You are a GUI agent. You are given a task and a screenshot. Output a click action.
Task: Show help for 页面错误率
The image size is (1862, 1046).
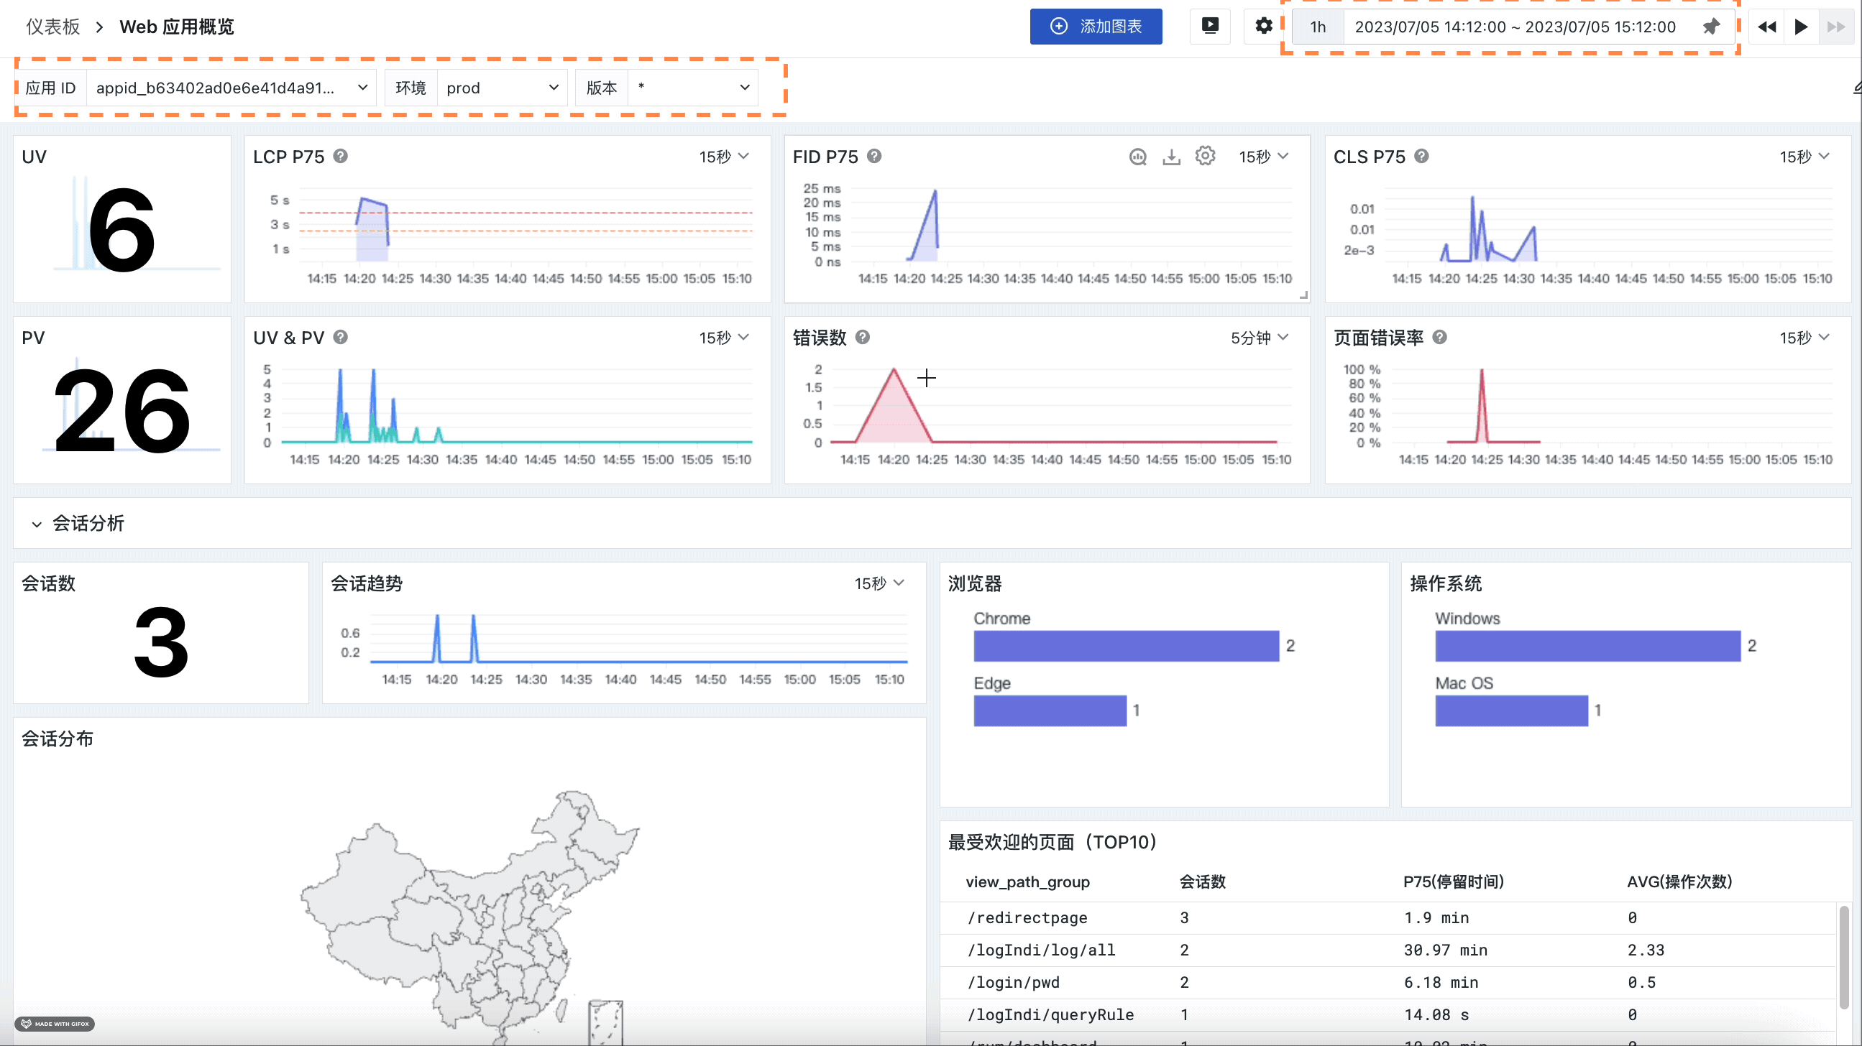point(1439,337)
